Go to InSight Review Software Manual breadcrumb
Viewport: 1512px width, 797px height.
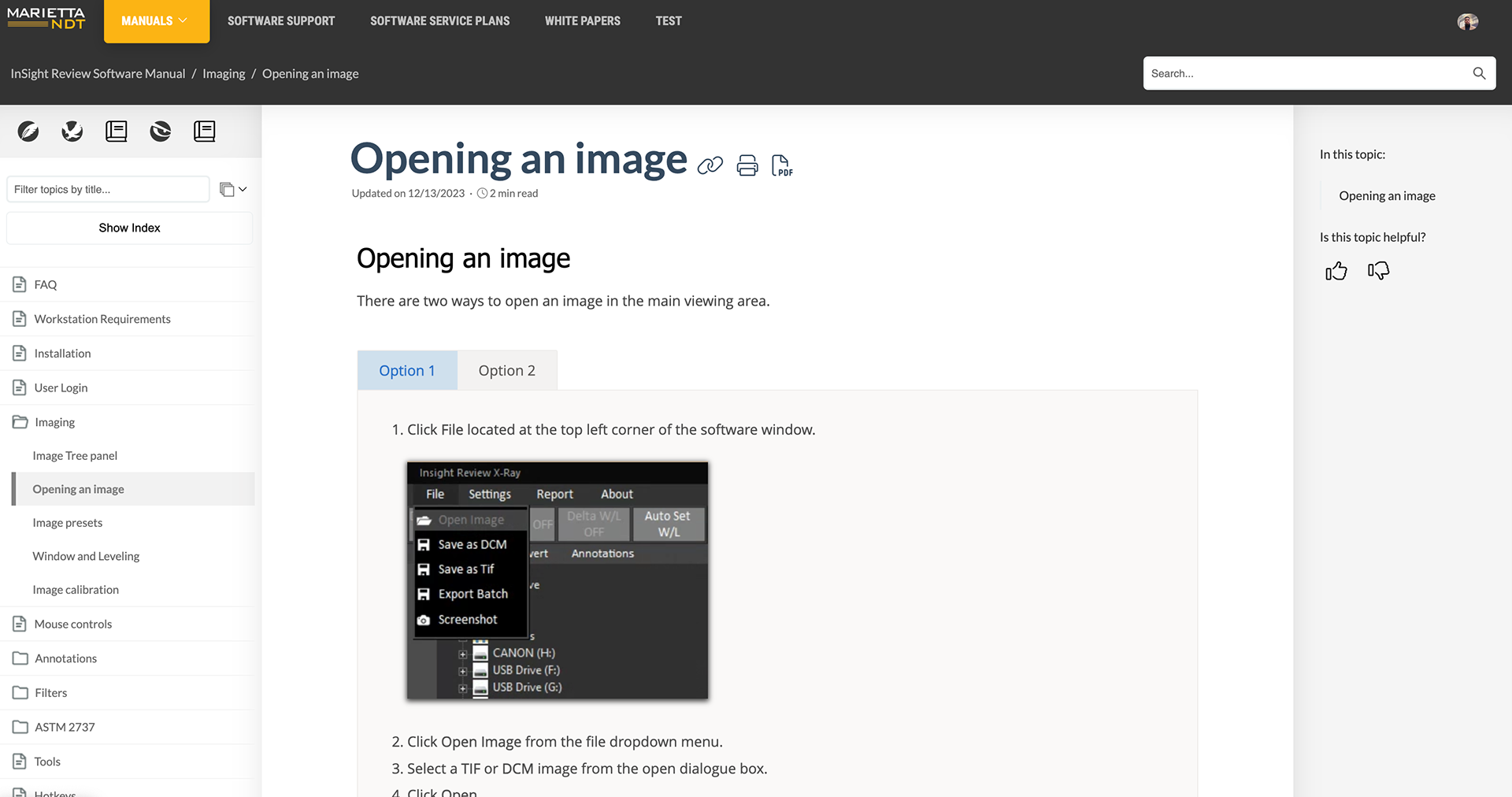[x=98, y=73]
